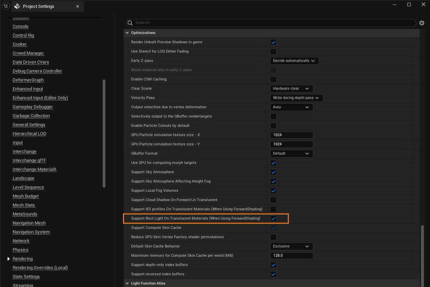Enable IES profiles On Translucent Materials

[x=273, y=209]
